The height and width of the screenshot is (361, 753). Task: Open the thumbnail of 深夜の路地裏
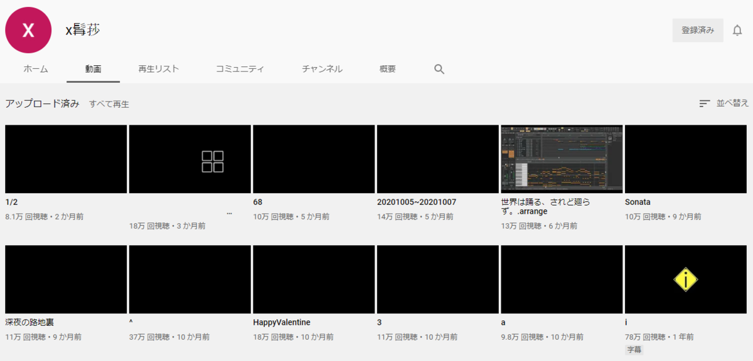click(x=66, y=280)
